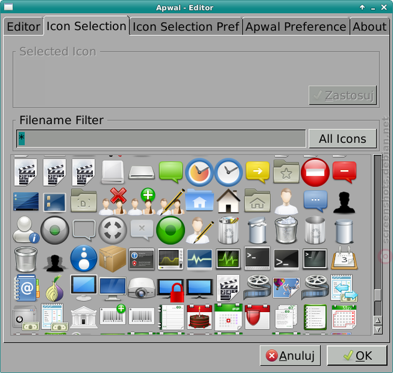Screen dimensions: 393x373
Task: Choose the lifebuoy-style grey ring icon
Action: click(113, 230)
